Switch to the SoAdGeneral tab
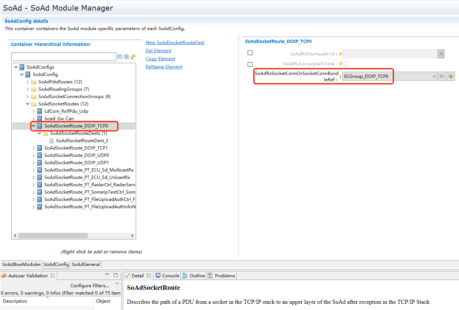This screenshot has height=310, width=459. point(85,264)
